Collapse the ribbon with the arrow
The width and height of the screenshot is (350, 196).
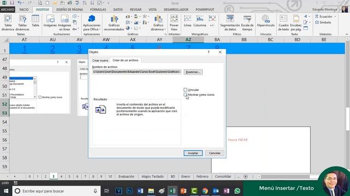[347, 34]
